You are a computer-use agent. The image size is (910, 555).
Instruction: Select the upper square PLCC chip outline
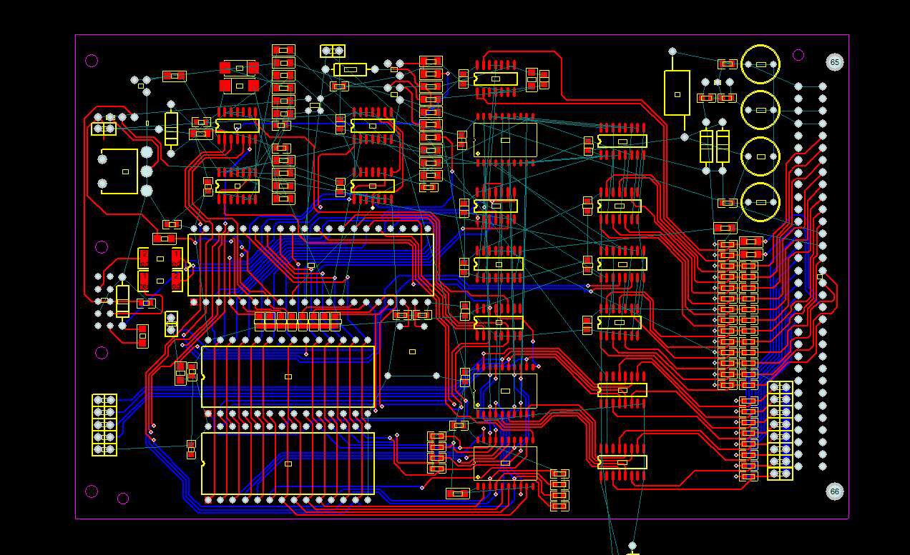[505, 140]
